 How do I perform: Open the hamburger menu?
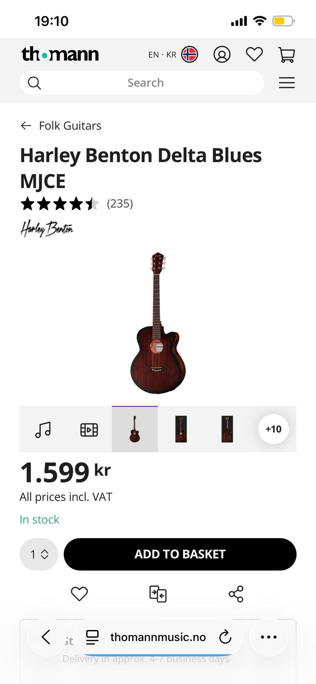286,83
